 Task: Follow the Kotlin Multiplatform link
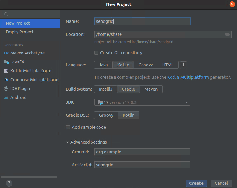[x=188, y=77]
